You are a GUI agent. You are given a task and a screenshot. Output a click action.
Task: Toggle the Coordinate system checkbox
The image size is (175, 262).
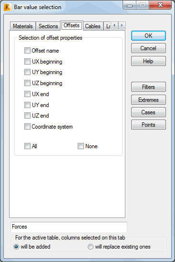[x=27, y=127]
